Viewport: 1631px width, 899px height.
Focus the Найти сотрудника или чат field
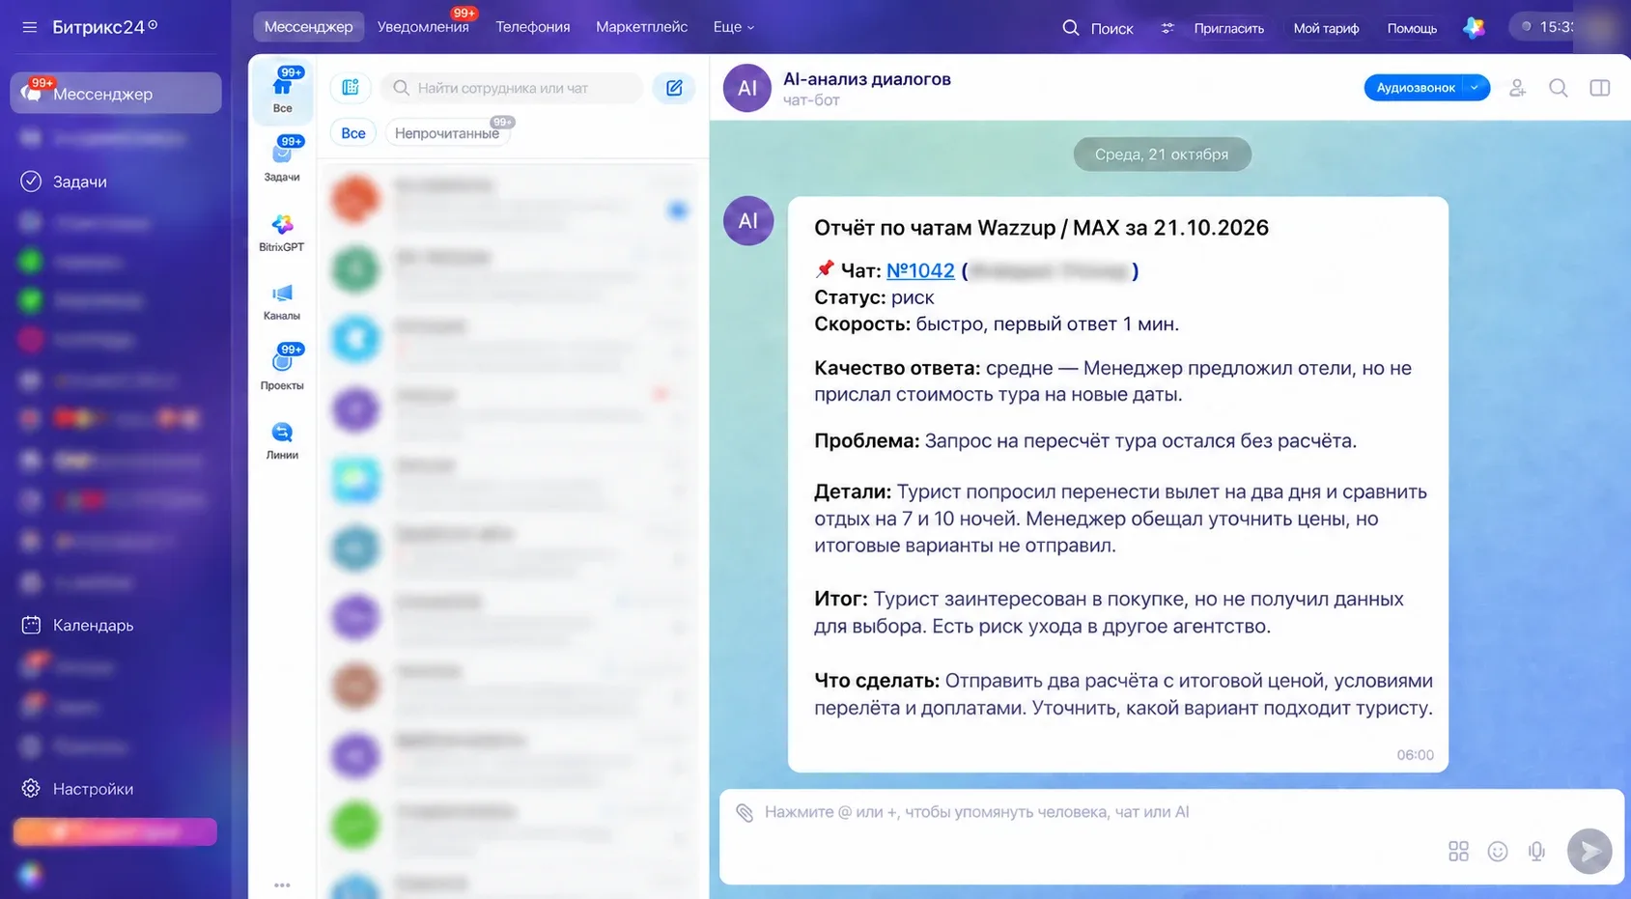(x=513, y=88)
